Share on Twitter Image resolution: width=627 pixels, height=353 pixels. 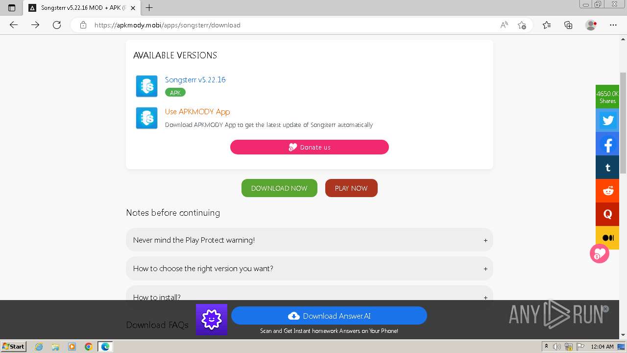click(x=608, y=120)
